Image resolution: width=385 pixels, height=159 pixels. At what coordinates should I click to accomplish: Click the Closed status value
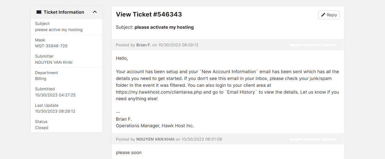42,128
